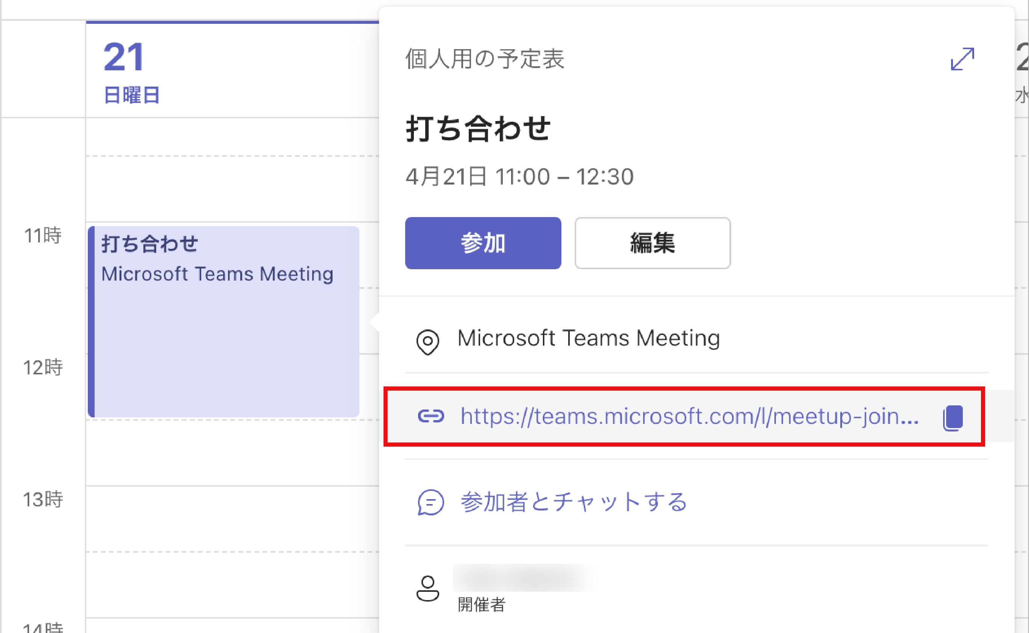
Task: Expand meeting details with the arrows icon
Action: point(962,59)
